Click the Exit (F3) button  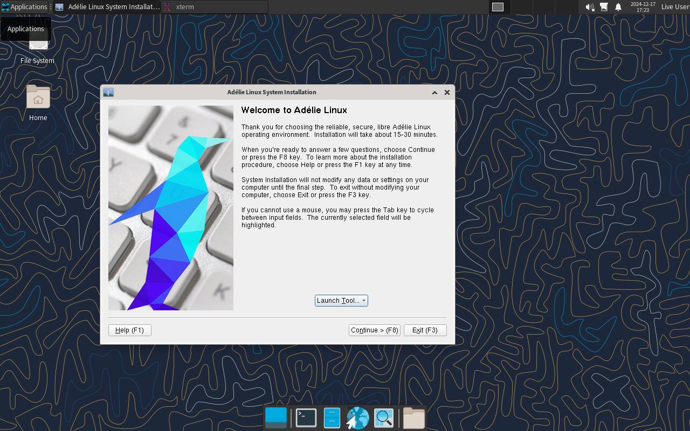(x=425, y=330)
